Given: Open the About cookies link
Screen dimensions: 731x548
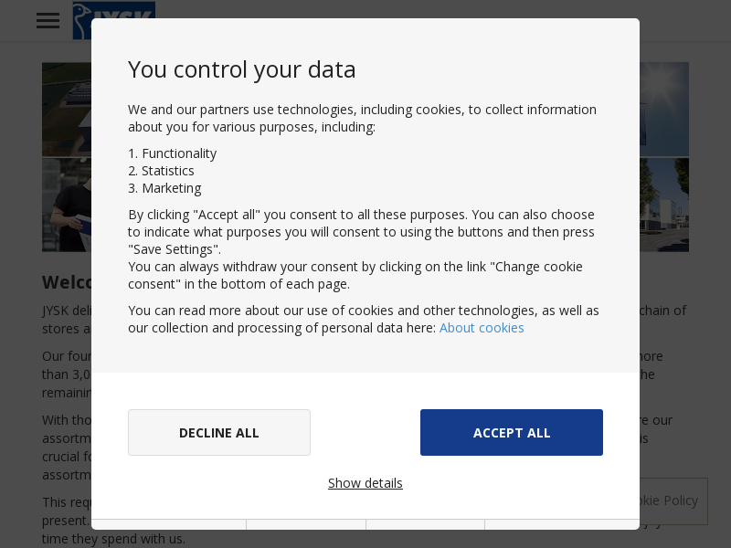Looking at the screenshot, I should coord(482,328).
